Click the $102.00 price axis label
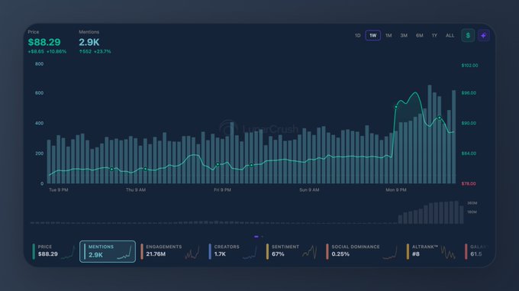Screen dimensions: 519x291 469,66
